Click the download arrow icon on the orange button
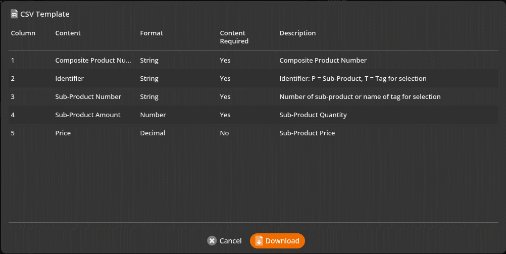506x254 pixels. click(x=259, y=241)
